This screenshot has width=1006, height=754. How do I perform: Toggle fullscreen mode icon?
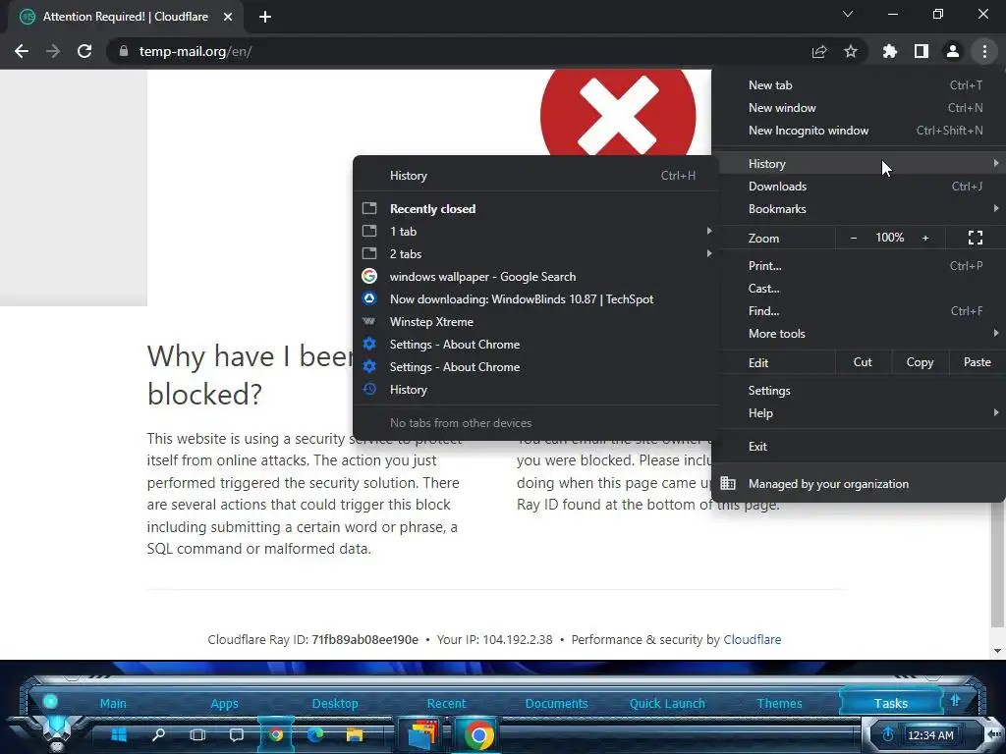976,238
